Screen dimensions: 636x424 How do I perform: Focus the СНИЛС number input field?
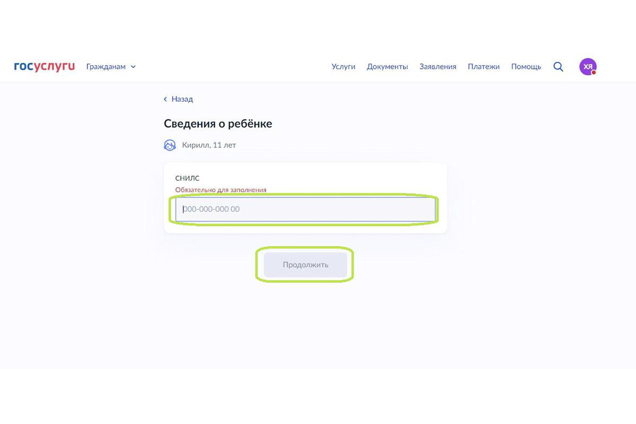[x=305, y=209]
